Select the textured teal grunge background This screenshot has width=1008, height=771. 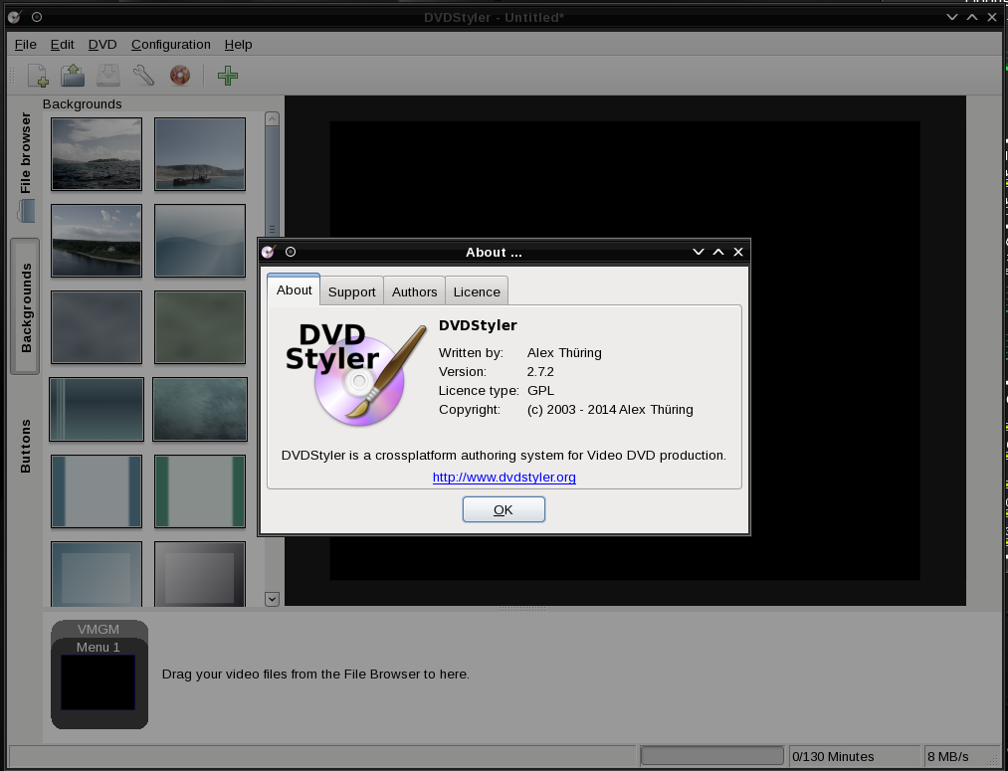[x=200, y=409]
